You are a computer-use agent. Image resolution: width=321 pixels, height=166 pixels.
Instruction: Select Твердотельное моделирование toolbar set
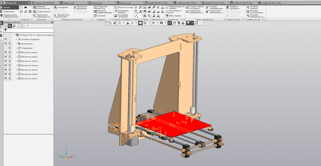pos(9,16)
